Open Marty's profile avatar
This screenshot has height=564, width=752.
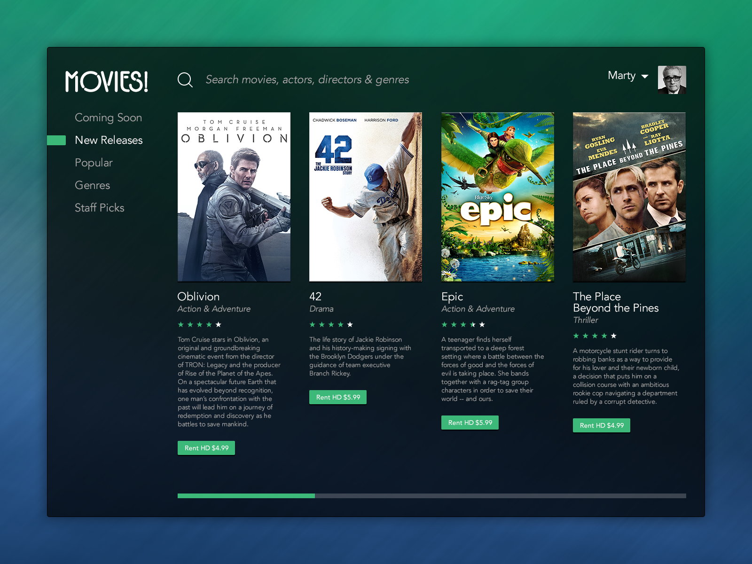coord(672,80)
